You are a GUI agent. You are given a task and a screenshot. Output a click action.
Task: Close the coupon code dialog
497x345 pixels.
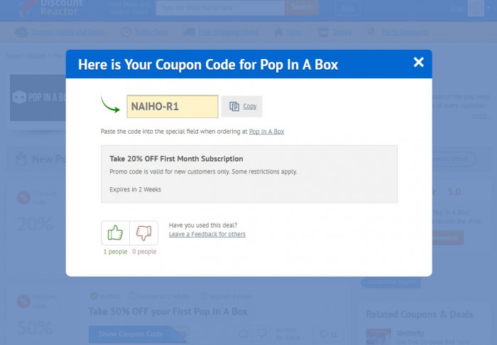pyautogui.click(x=418, y=62)
